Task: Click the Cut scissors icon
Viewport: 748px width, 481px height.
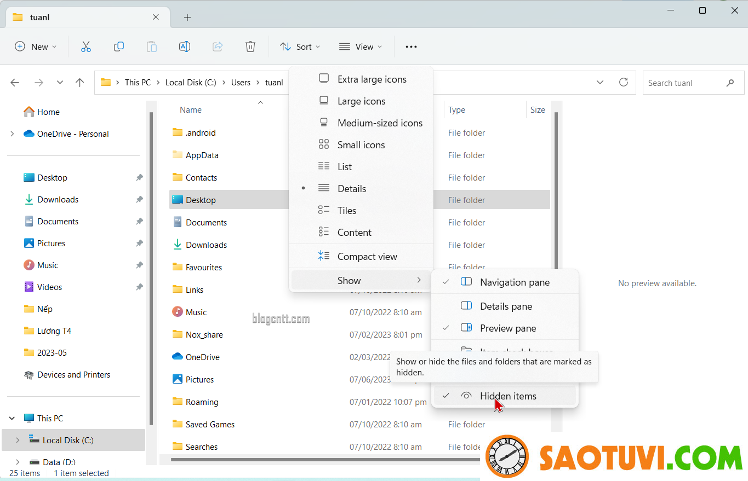Action: pyautogui.click(x=85, y=47)
